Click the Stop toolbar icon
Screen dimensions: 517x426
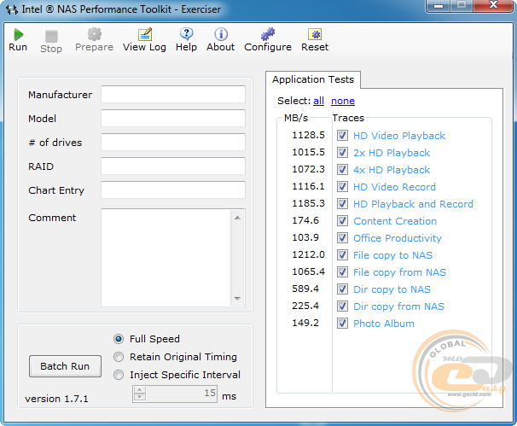[51, 37]
